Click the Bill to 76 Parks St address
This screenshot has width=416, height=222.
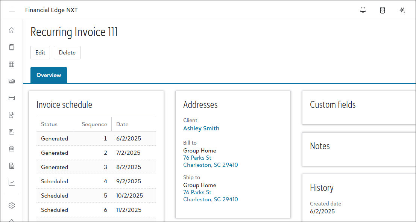(197, 158)
